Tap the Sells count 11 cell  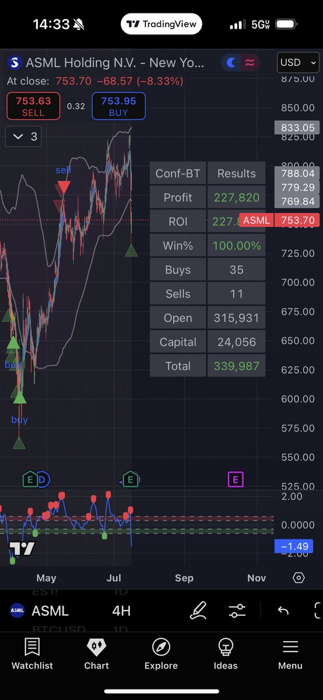(236, 294)
